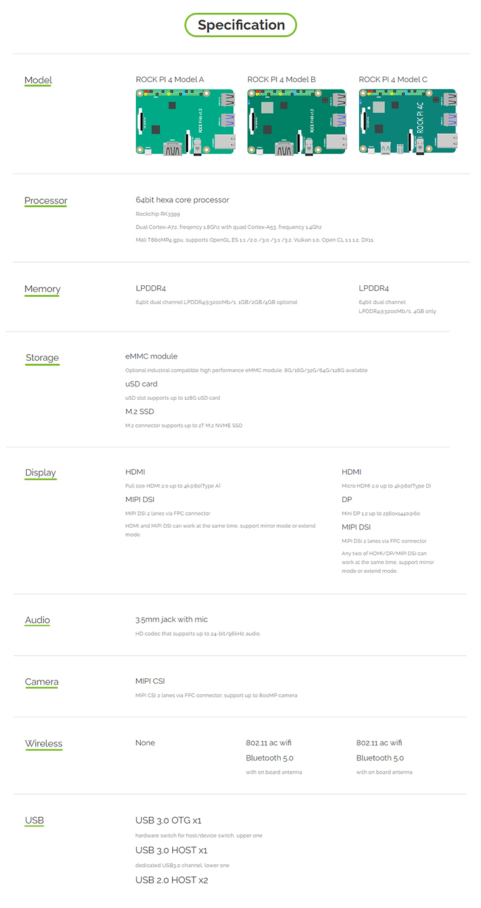Click the 'USB 3.0 OTG x1' heading
The image size is (481, 908).
tap(169, 820)
